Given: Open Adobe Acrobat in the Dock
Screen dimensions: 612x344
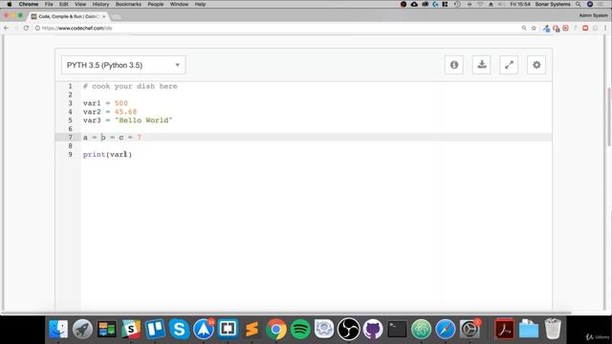Looking at the screenshot, I should tap(504, 329).
